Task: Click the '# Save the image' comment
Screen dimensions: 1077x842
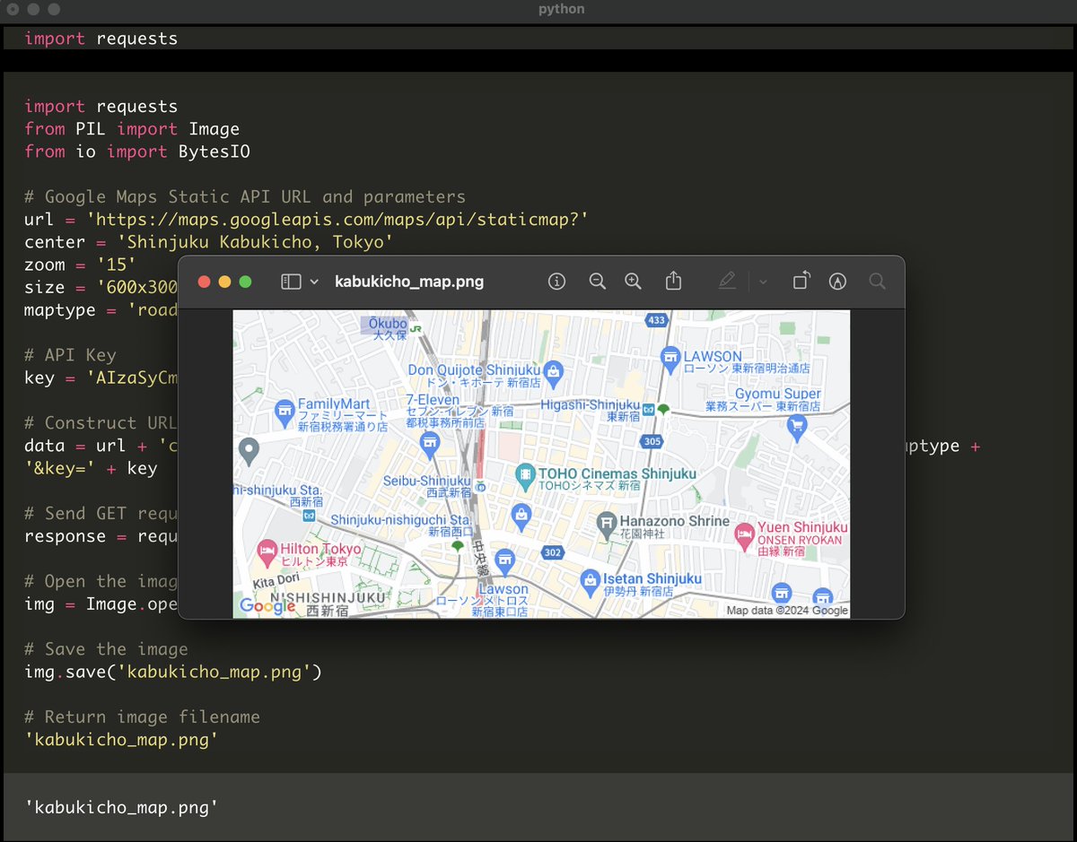Action: point(106,649)
